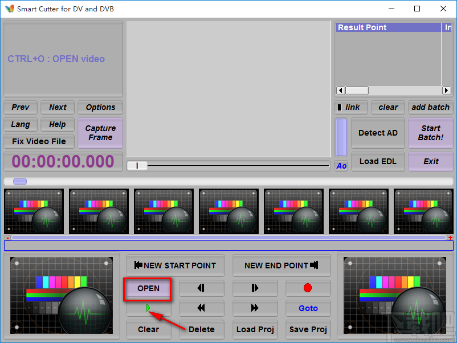Viewport: 457px width, 343px height.
Task: Click the green play triangle button
Action: [x=148, y=308]
